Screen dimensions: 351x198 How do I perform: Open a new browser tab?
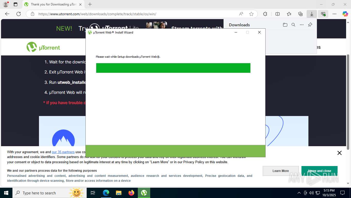90,4
